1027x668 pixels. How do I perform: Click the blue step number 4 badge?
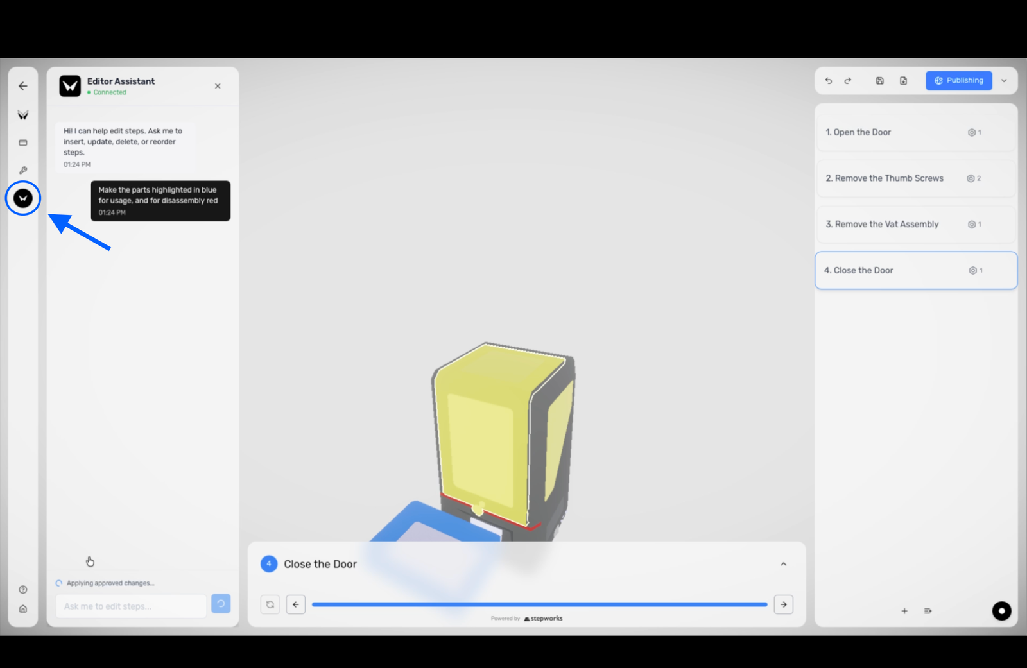pyautogui.click(x=269, y=564)
